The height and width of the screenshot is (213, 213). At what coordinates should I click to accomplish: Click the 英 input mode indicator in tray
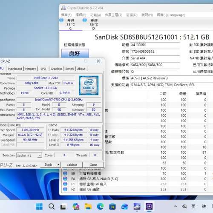point(193,206)
